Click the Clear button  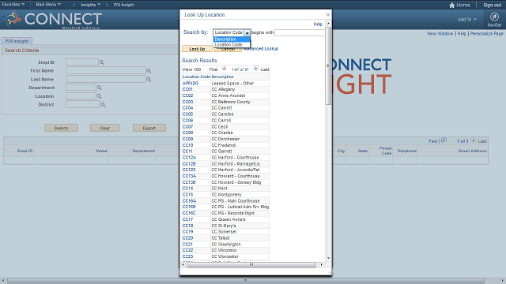pyautogui.click(x=105, y=128)
